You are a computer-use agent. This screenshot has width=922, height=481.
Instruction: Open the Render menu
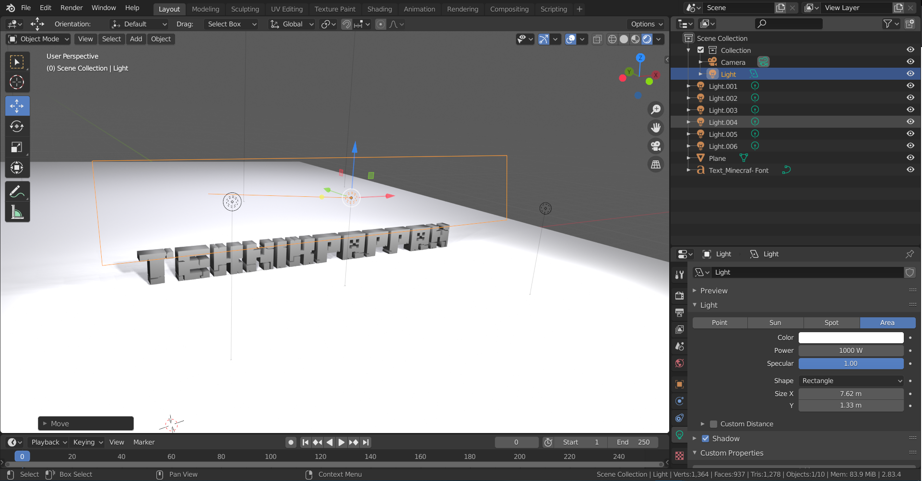pos(71,8)
